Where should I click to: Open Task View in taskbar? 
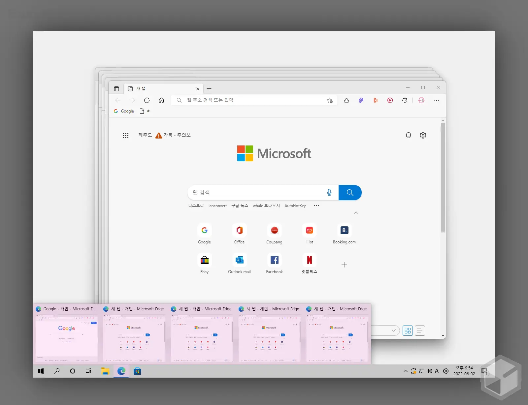click(x=88, y=371)
